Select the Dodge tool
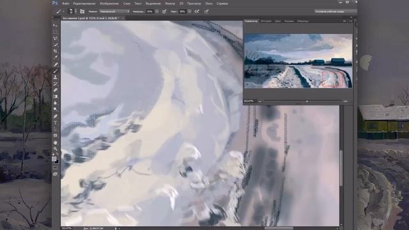This screenshot has height=230, width=409. (56, 109)
